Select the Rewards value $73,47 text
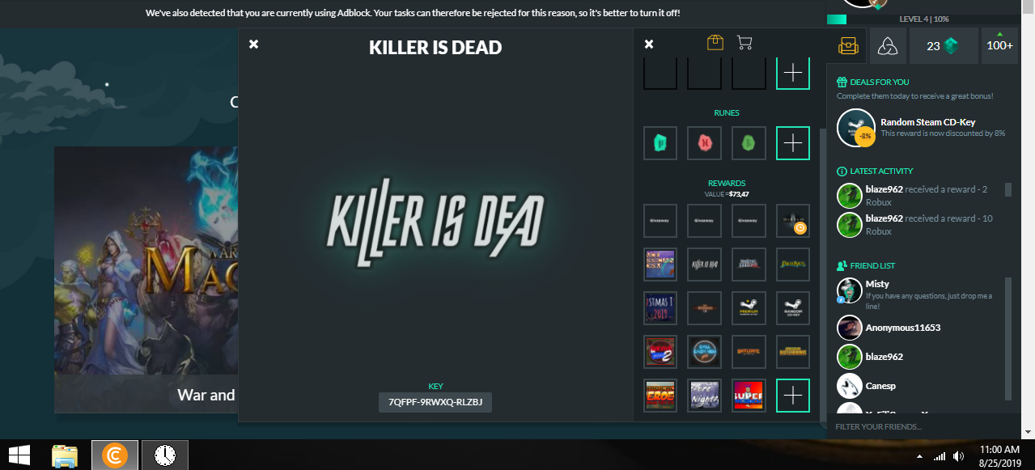Viewport: 1035px width, 470px height. point(726,194)
